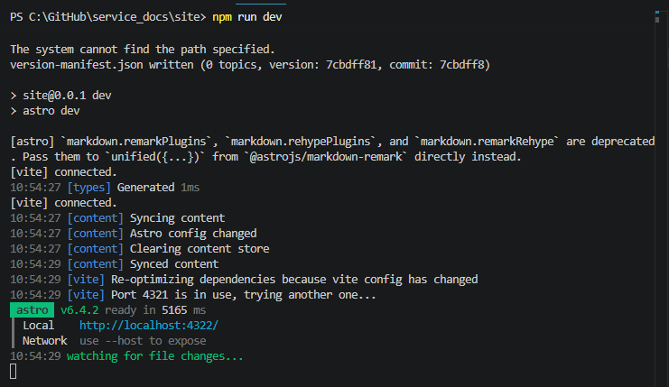Viewport: 669px width, 387px height.
Task: Click 'The system cannot find the path specified.'
Action: coord(143,50)
